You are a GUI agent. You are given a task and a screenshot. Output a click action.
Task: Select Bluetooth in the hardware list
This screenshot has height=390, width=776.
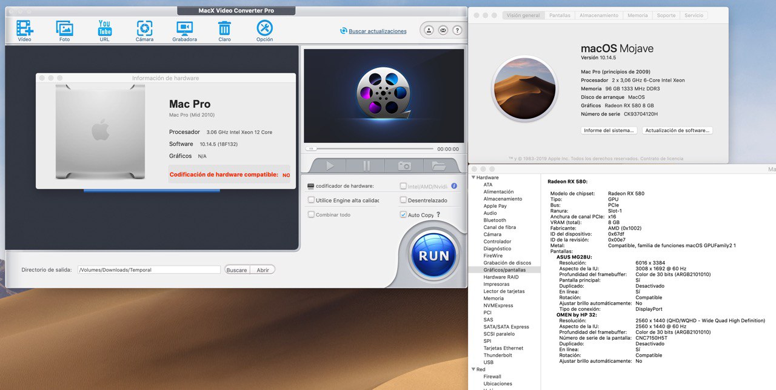[495, 220]
